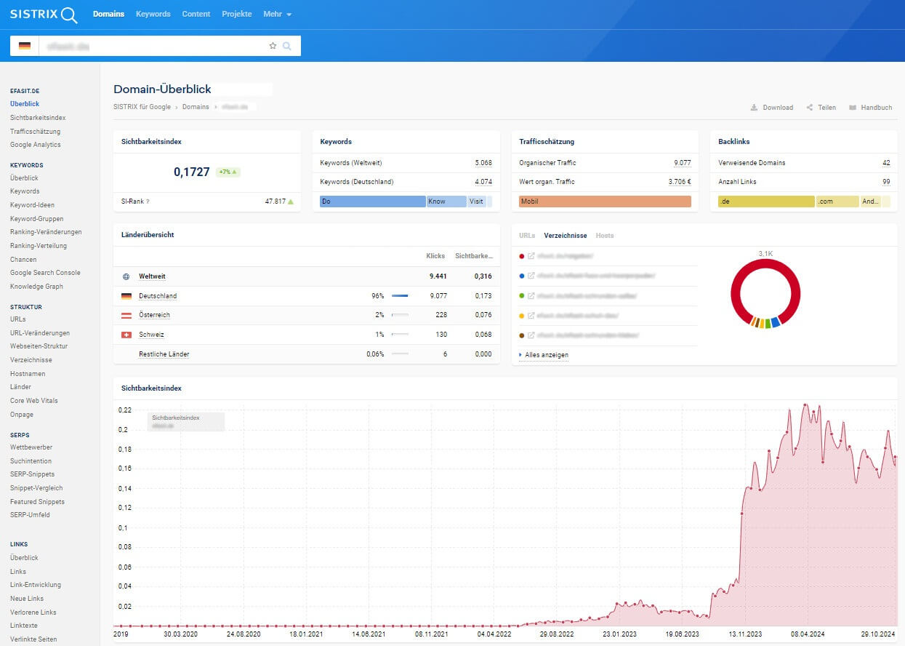This screenshot has height=646, width=905.
Task: Open the Handbuch manual icon
Action: click(x=853, y=108)
